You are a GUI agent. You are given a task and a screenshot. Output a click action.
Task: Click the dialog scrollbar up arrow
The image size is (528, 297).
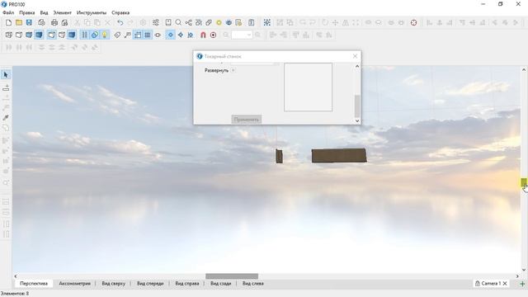[357, 66]
